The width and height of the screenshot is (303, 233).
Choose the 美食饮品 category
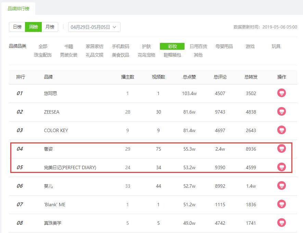(121, 55)
